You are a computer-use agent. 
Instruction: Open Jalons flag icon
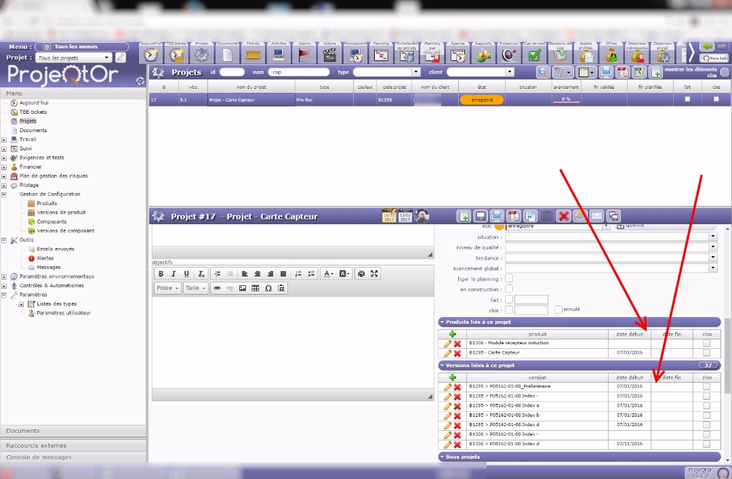304,55
